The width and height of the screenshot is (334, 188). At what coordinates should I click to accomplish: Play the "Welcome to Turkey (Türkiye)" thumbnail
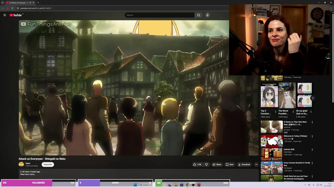coord(272,141)
